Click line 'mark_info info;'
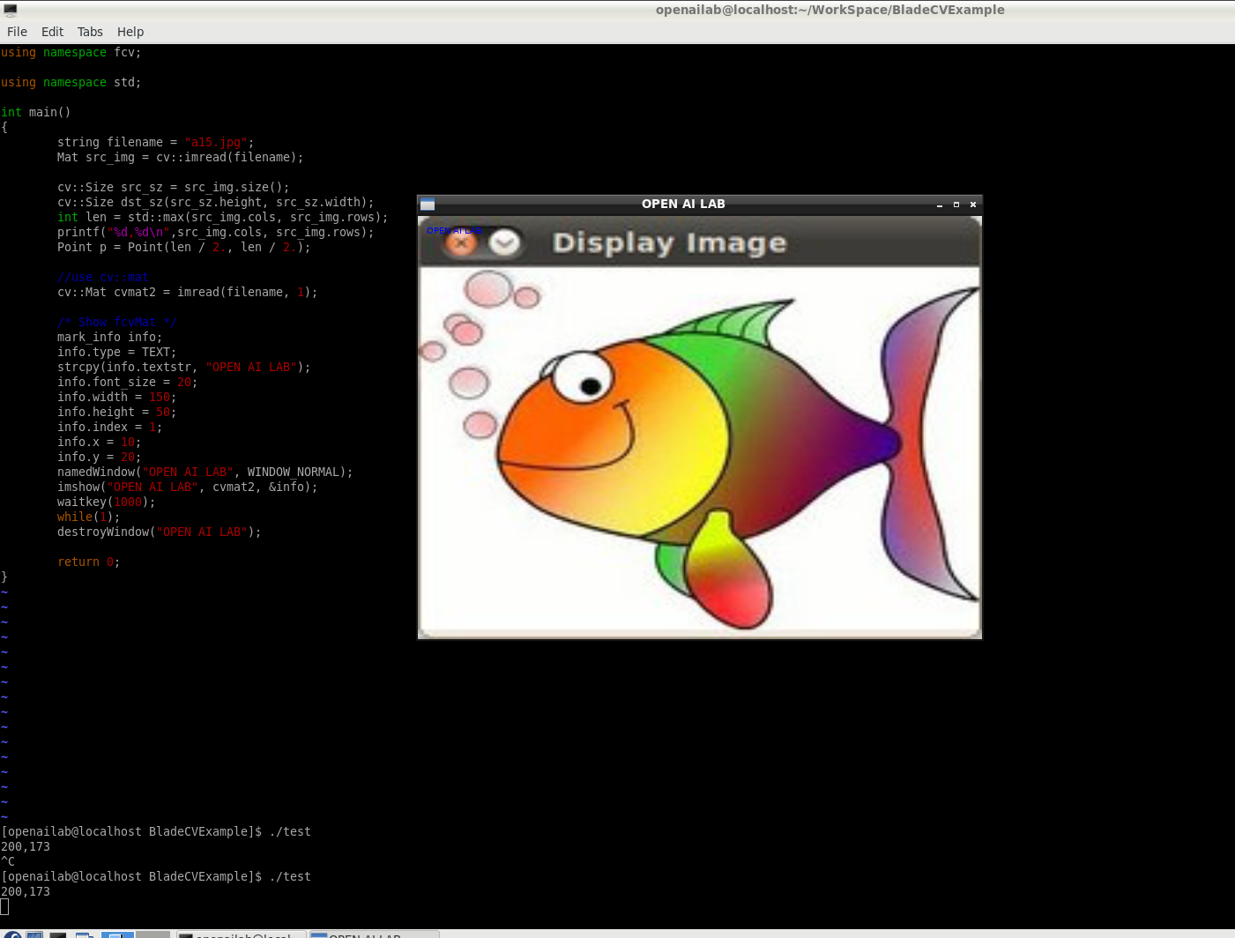This screenshot has width=1235, height=938. tap(109, 337)
